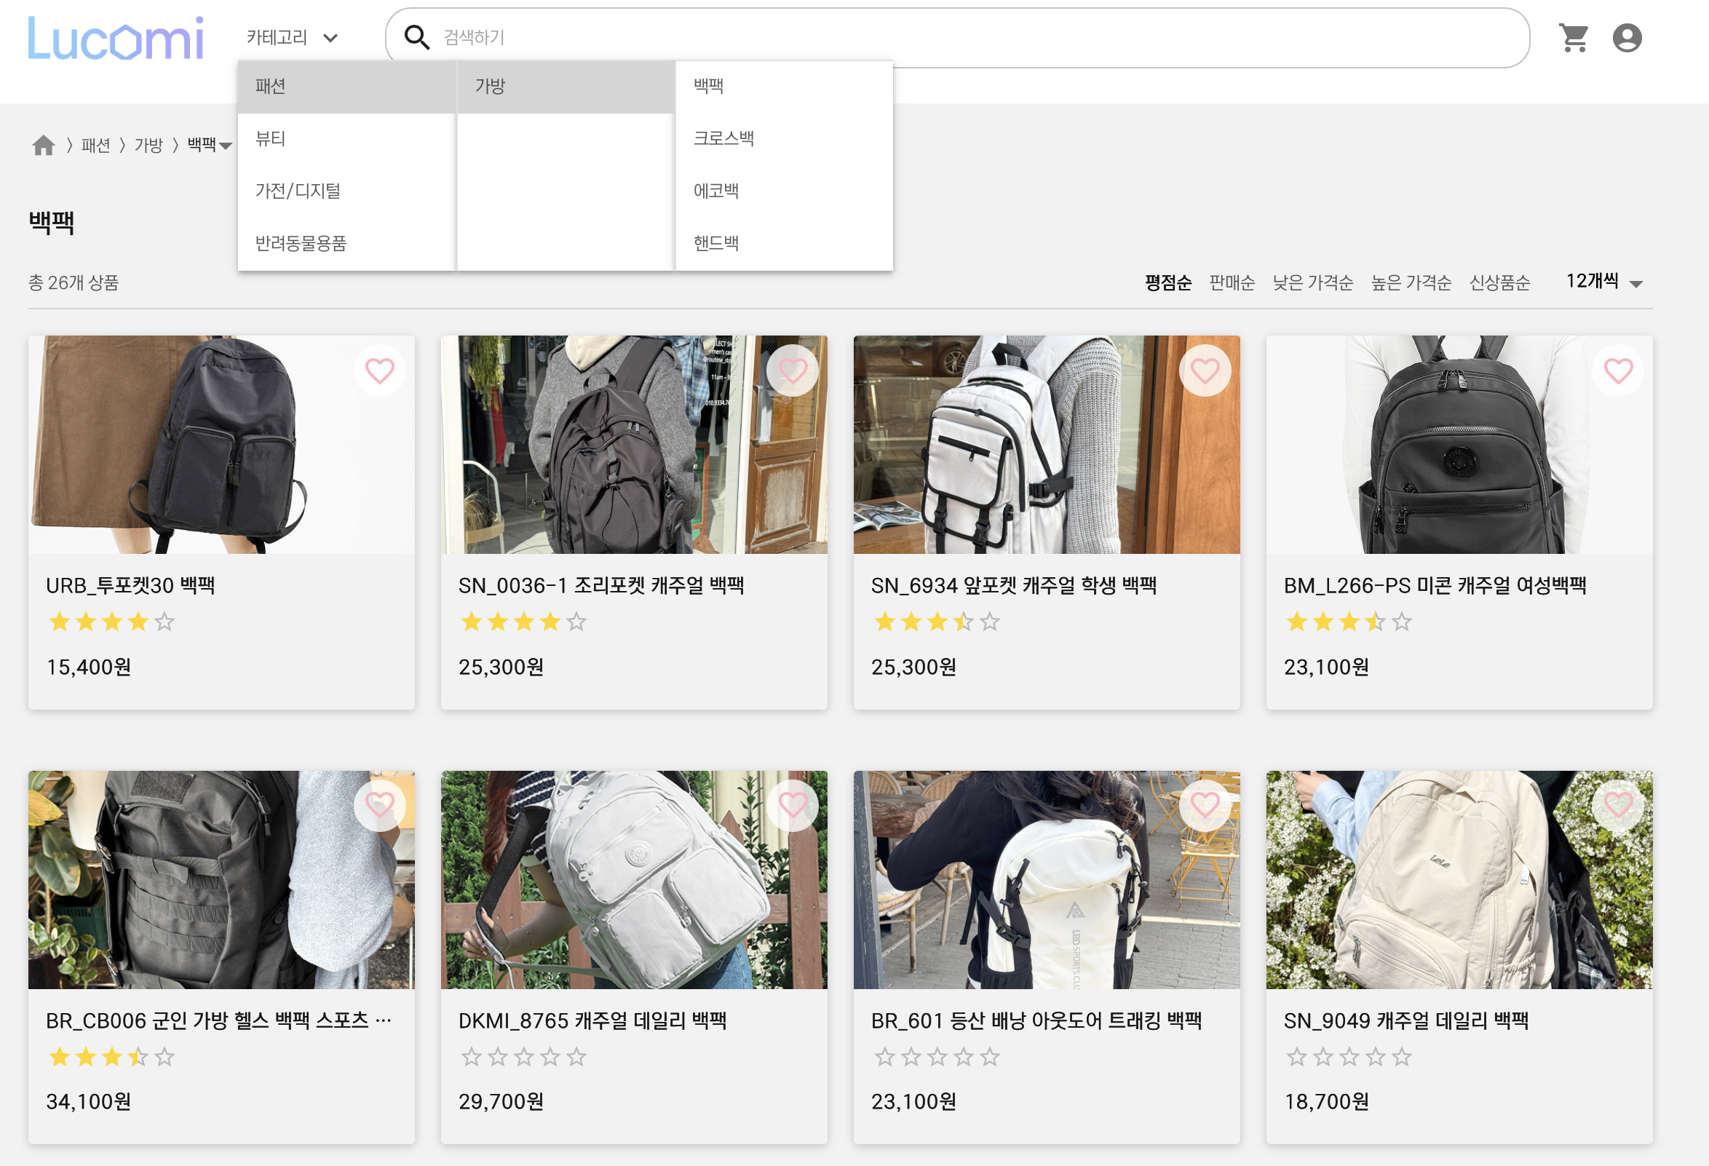The height and width of the screenshot is (1166, 1709).
Task: Toggle wishlist heart on BM_L266-PS 여성백팩
Action: click(x=1618, y=370)
